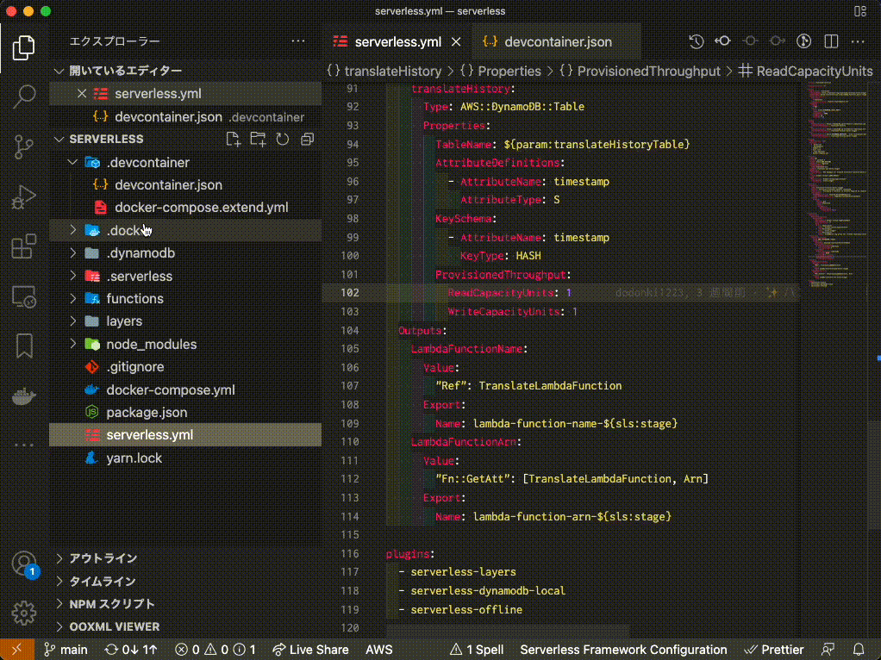This screenshot has width=881, height=660.
Task: Open the Search view in activity bar
Action: pyautogui.click(x=23, y=97)
